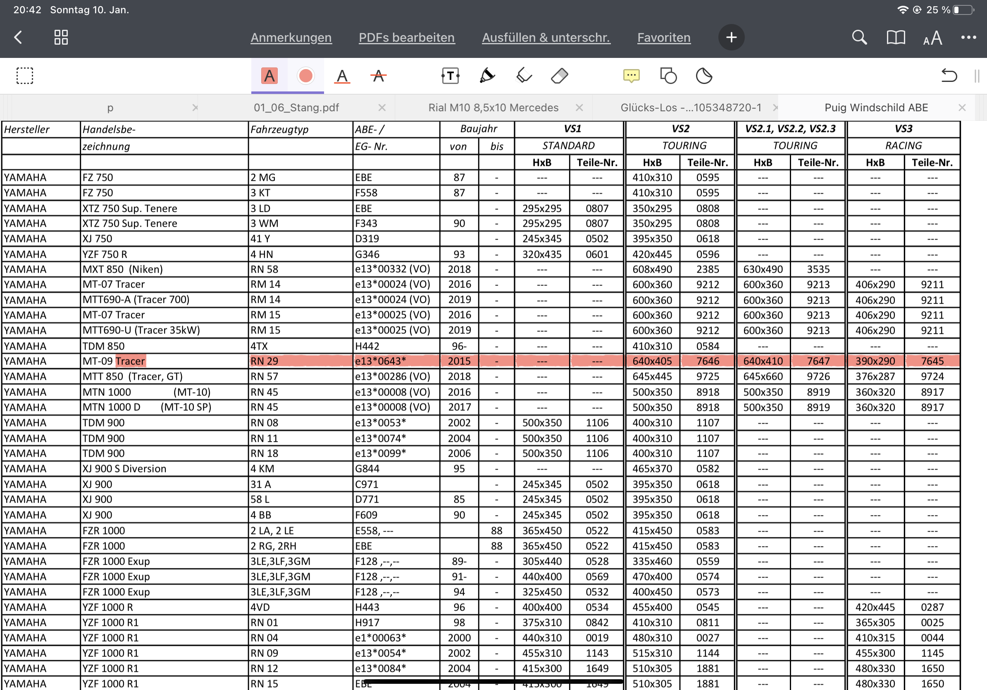Screen dimensions: 987x690
Task: Select the pen drawing tool
Action: (486, 76)
